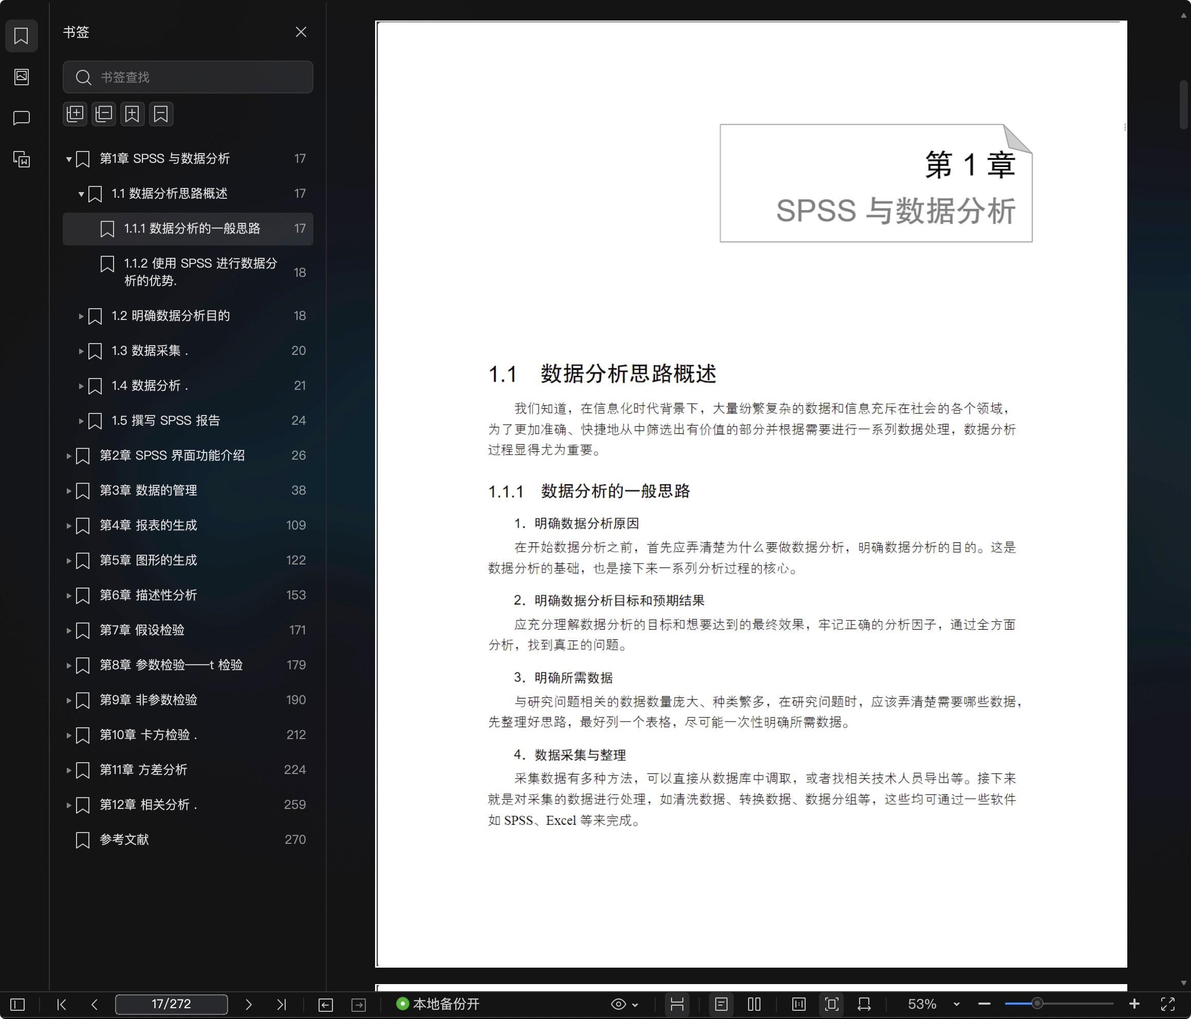Collapse the 第1章 SPSS 与数据分析 node

click(68, 159)
